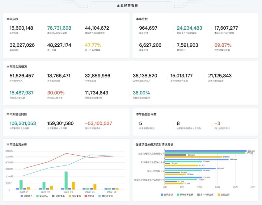The width and height of the screenshot is (262, 205).
Task: Select 山东青峰商混贸易有限公司 contract amount bar
Action: 206,151
